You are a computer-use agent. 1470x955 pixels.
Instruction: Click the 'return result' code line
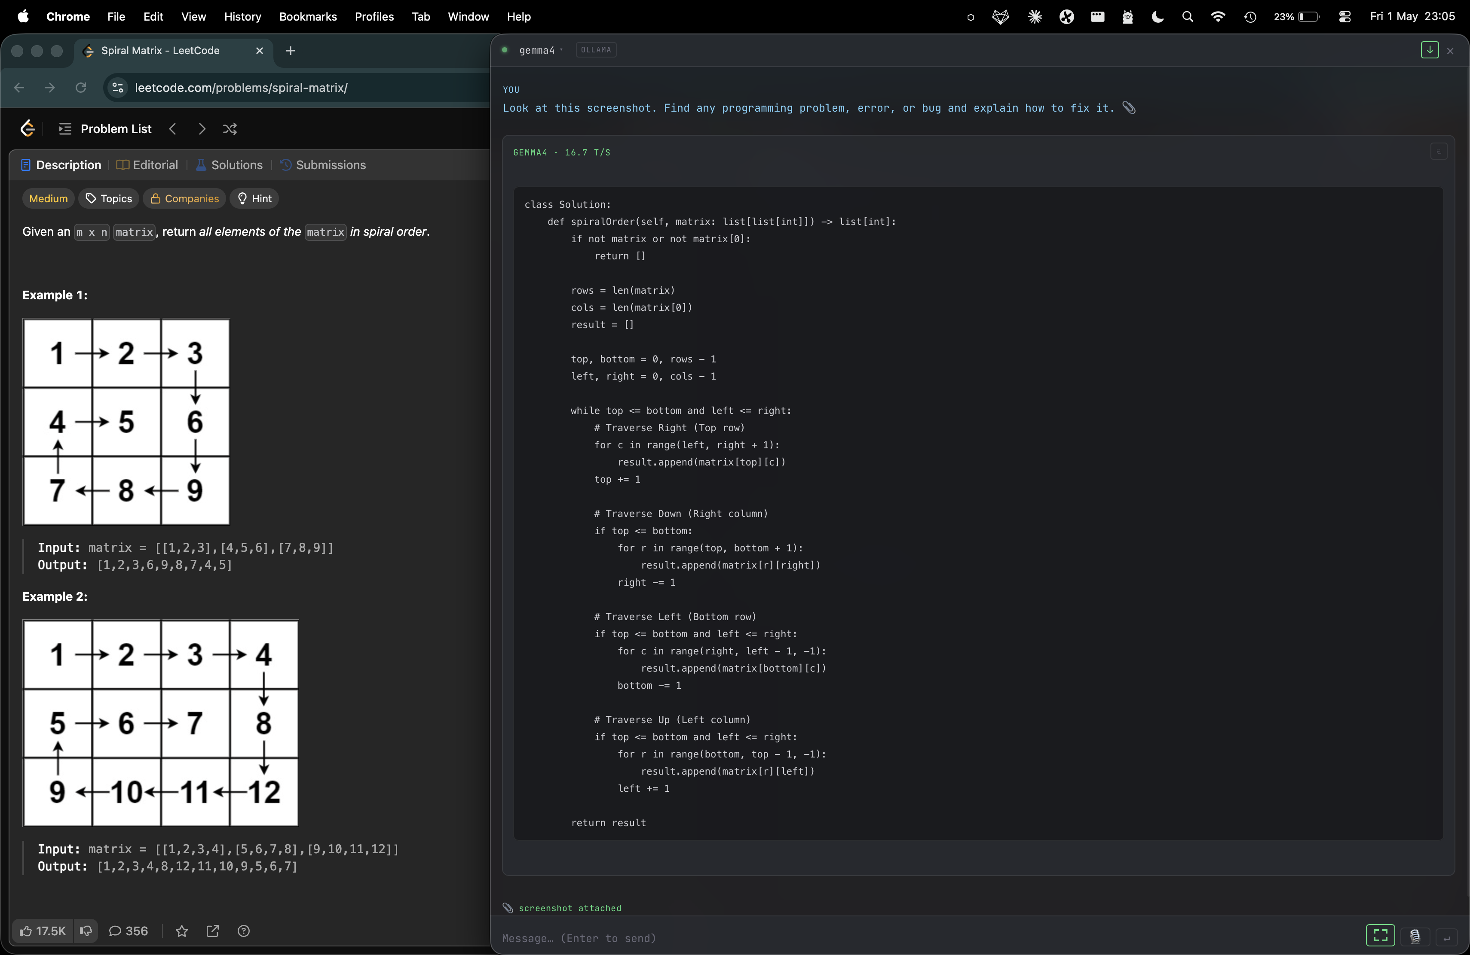[608, 822]
